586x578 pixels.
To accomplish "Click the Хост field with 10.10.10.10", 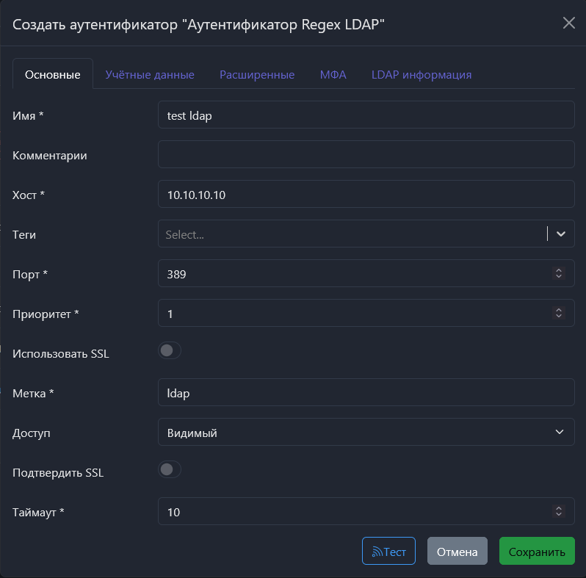I will tap(366, 194).
